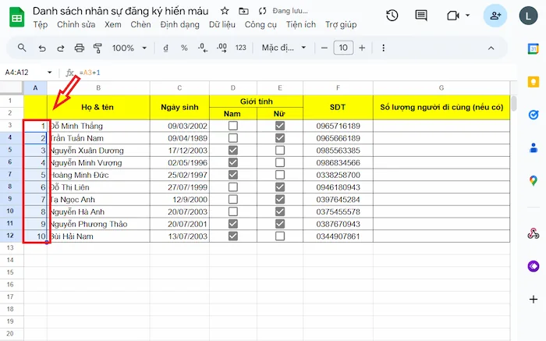Open Google Calendar side panel
546x341 pixels.
(533, 48)
